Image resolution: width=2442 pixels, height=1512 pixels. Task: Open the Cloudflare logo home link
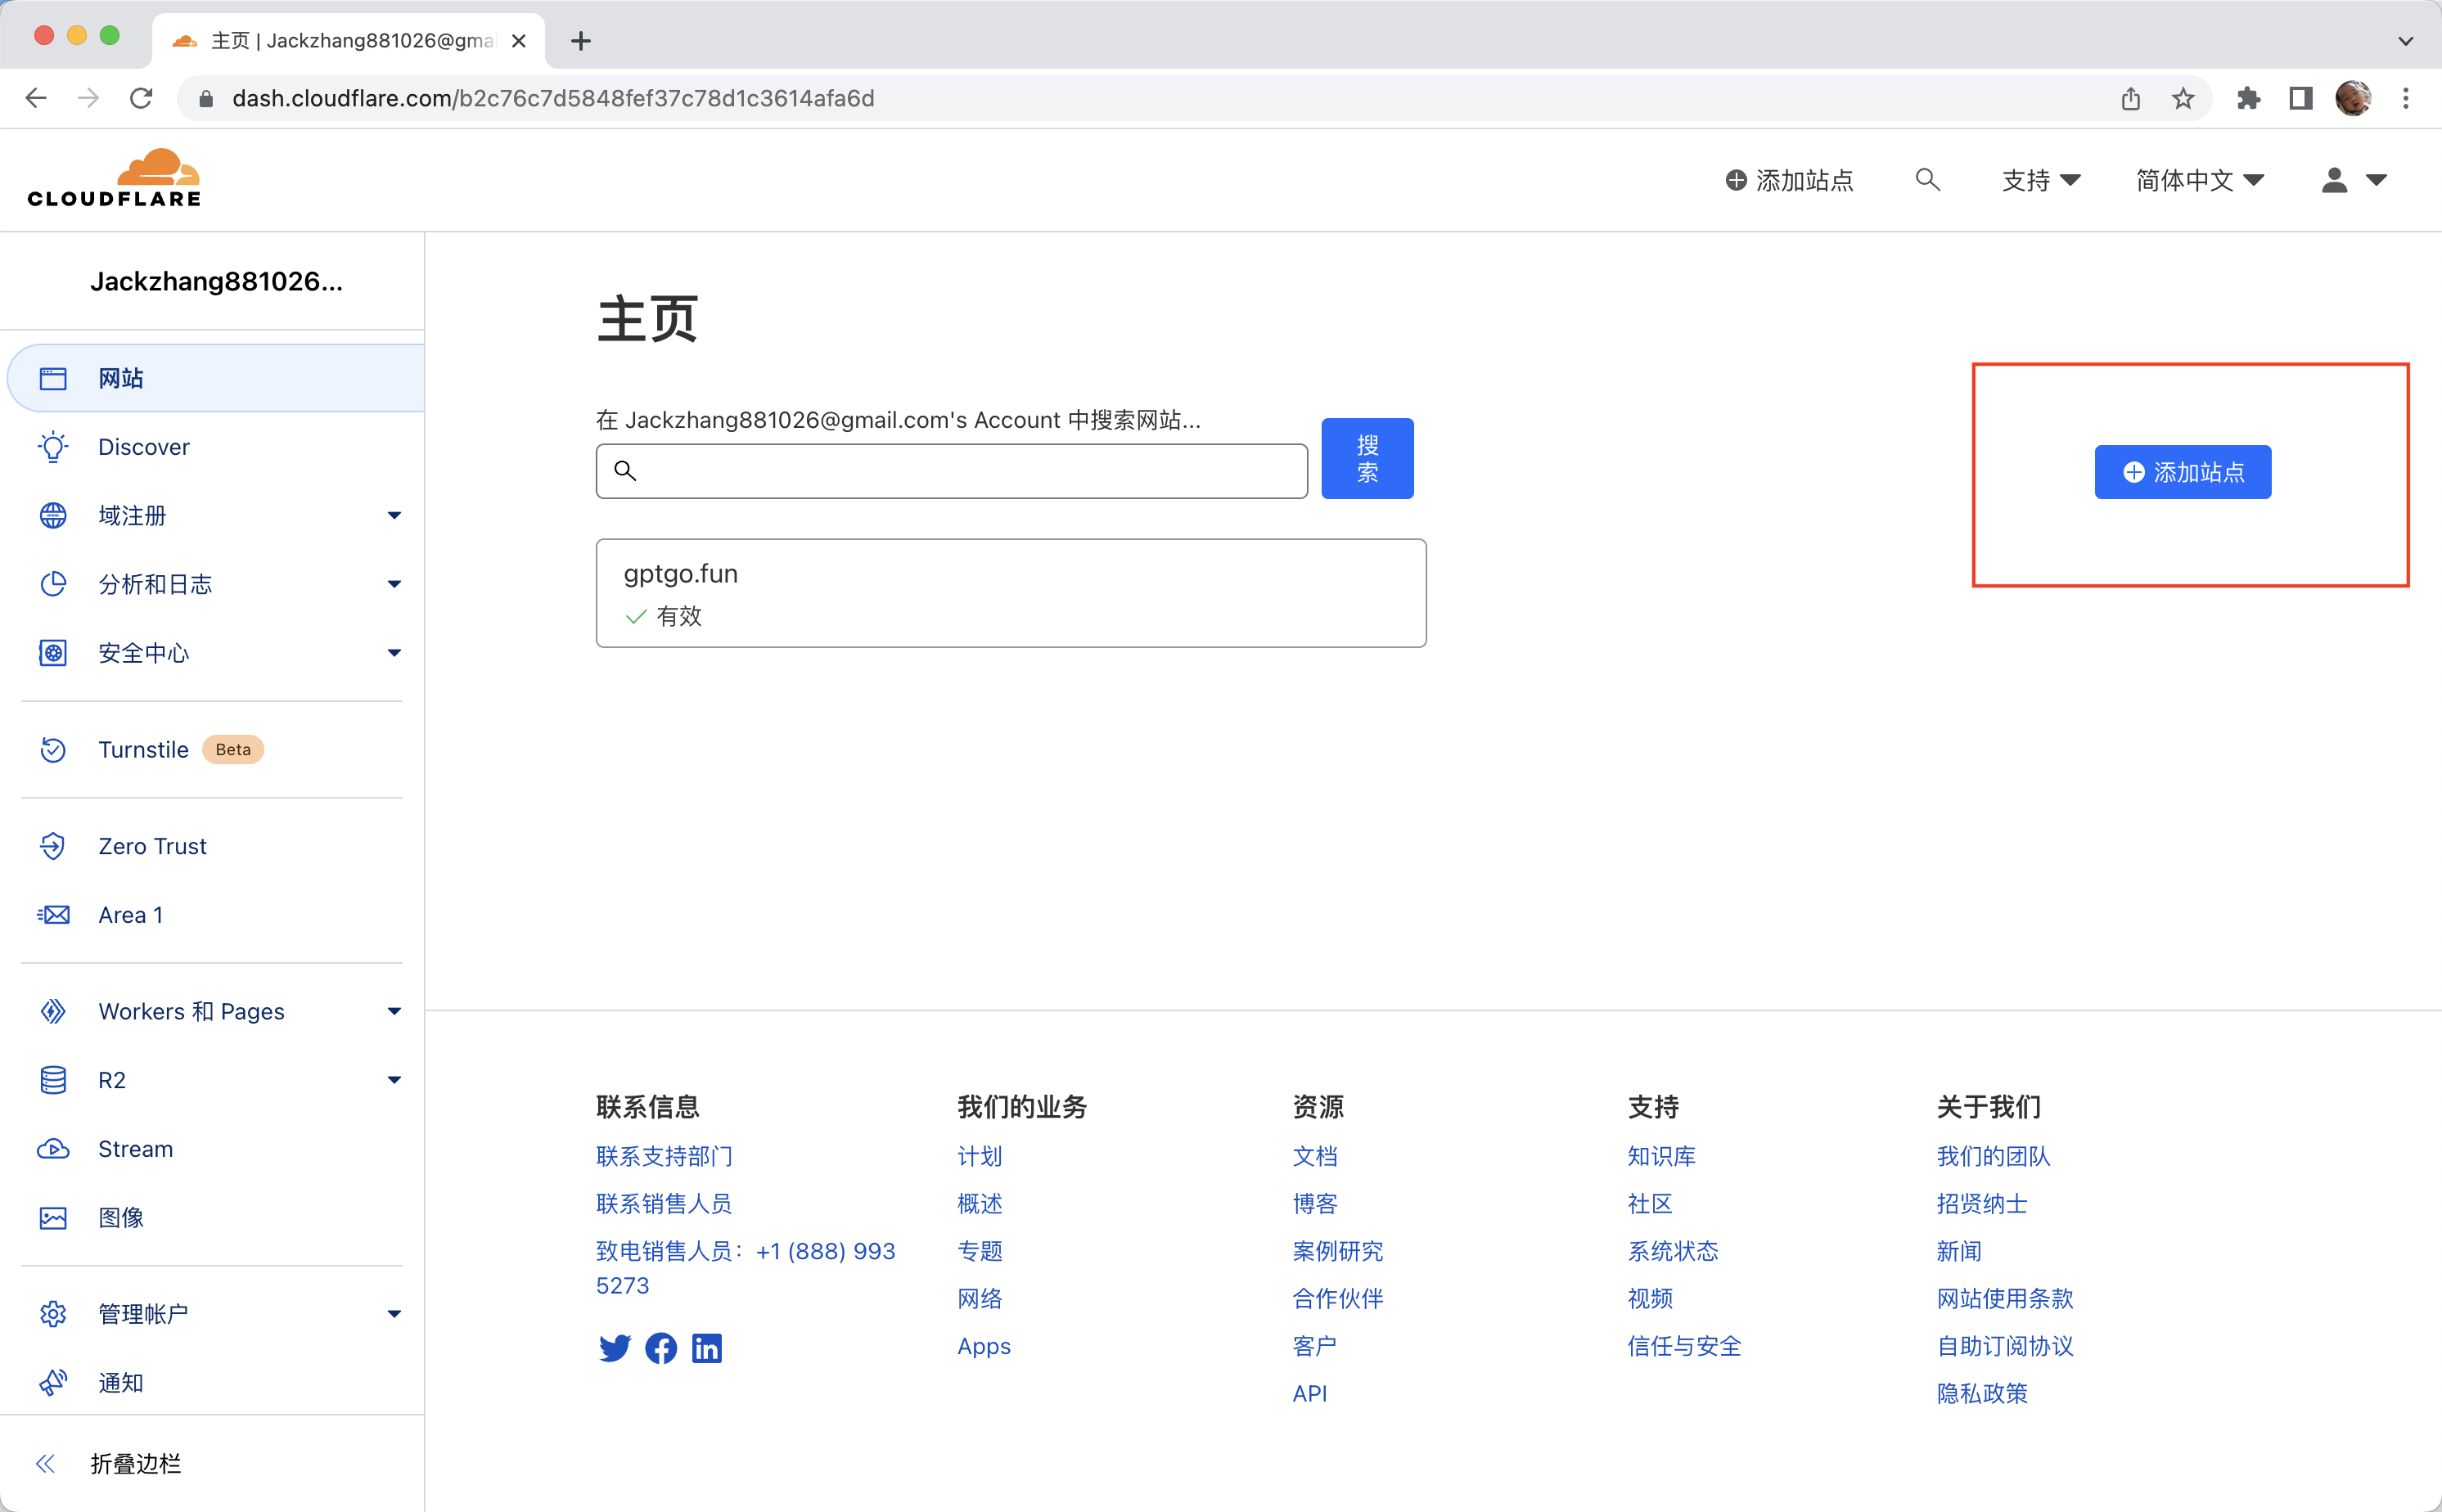(114, 179)
